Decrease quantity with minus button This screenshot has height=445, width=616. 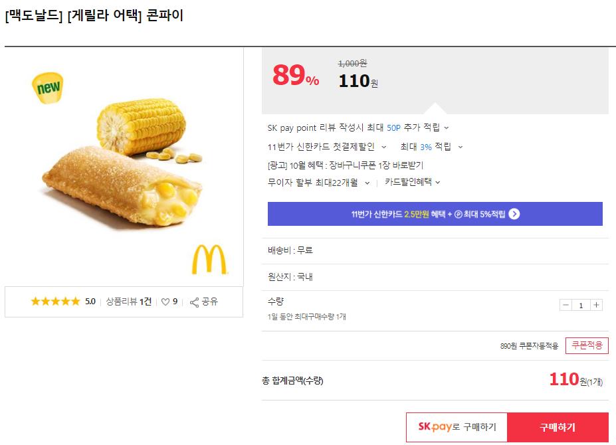pos(565,305)
